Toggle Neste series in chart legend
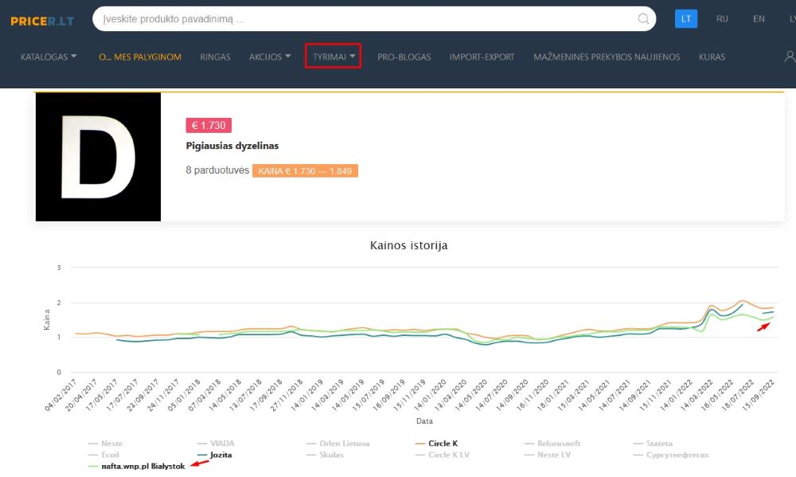Viewport: 796px width, 477px height. pos(106,444)
